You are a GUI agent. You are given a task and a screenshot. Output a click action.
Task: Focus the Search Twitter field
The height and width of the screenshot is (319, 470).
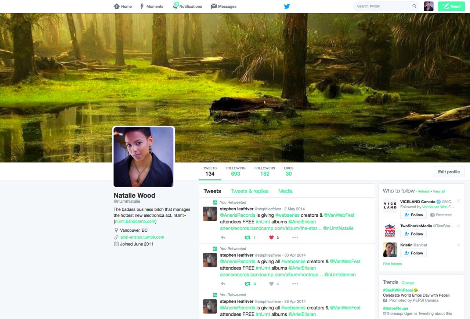pos(386,6)
